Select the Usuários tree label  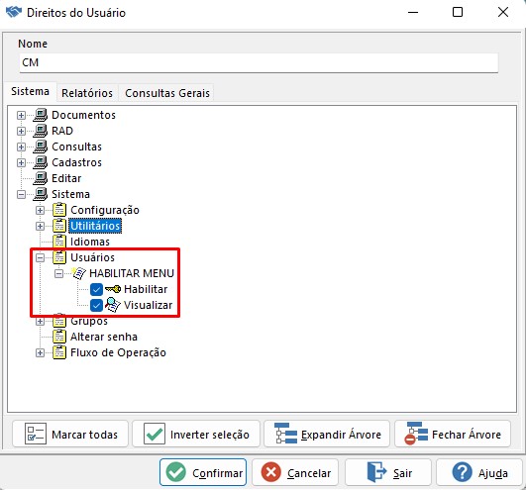pos(92,257)
